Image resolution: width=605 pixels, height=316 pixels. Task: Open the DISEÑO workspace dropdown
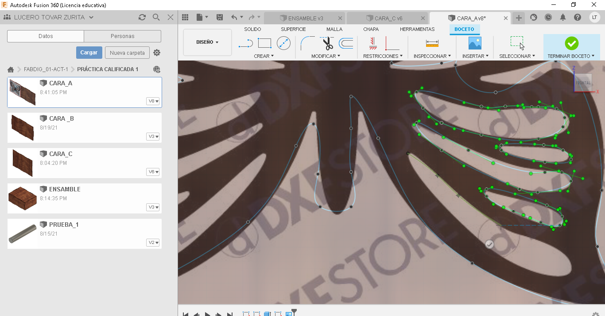tap(207, 42)
